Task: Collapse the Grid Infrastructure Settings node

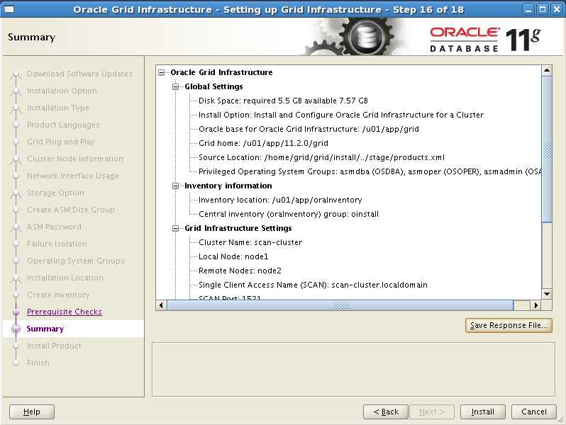Action: click(x=175, y=229)
